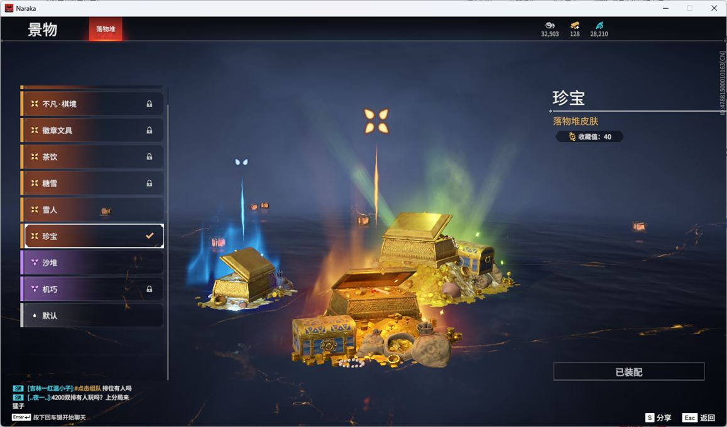Click the lock icon on 糖雪
Image resolution: width=727 pixels, height=427 pixels.
pos(150,183)
